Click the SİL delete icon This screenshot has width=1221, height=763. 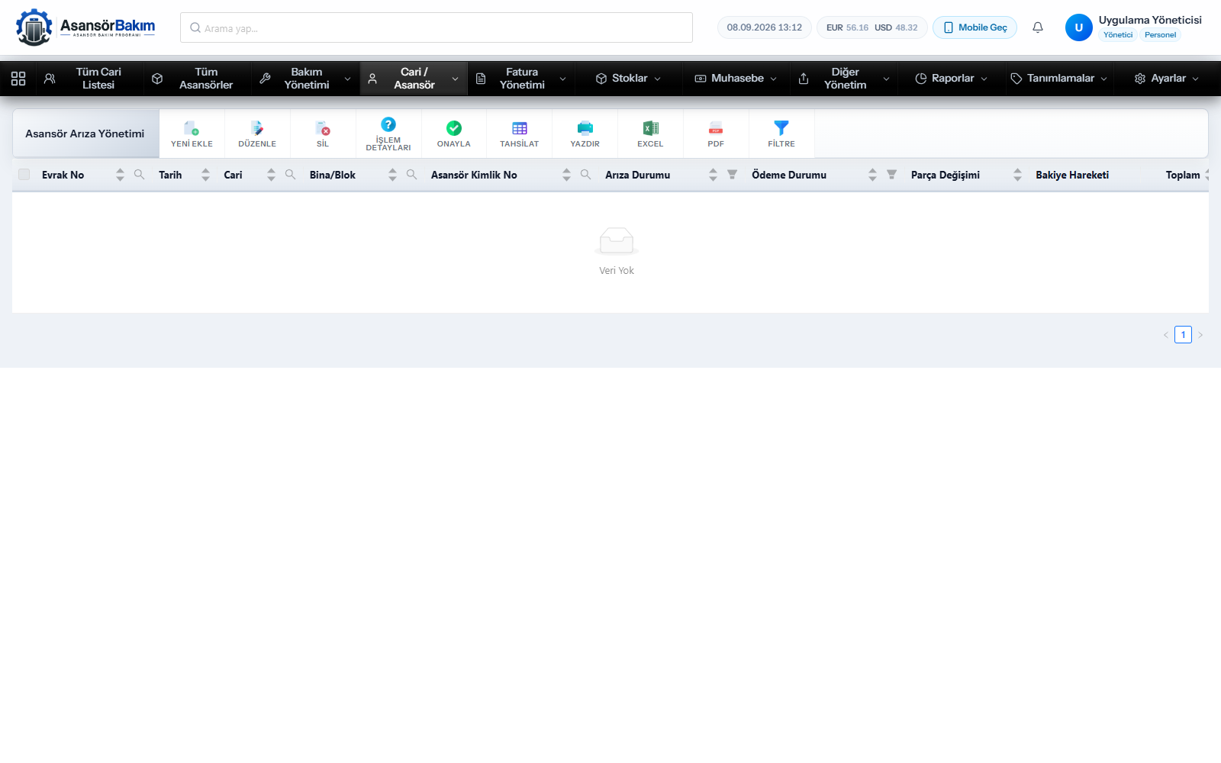(x=323, y=127)
